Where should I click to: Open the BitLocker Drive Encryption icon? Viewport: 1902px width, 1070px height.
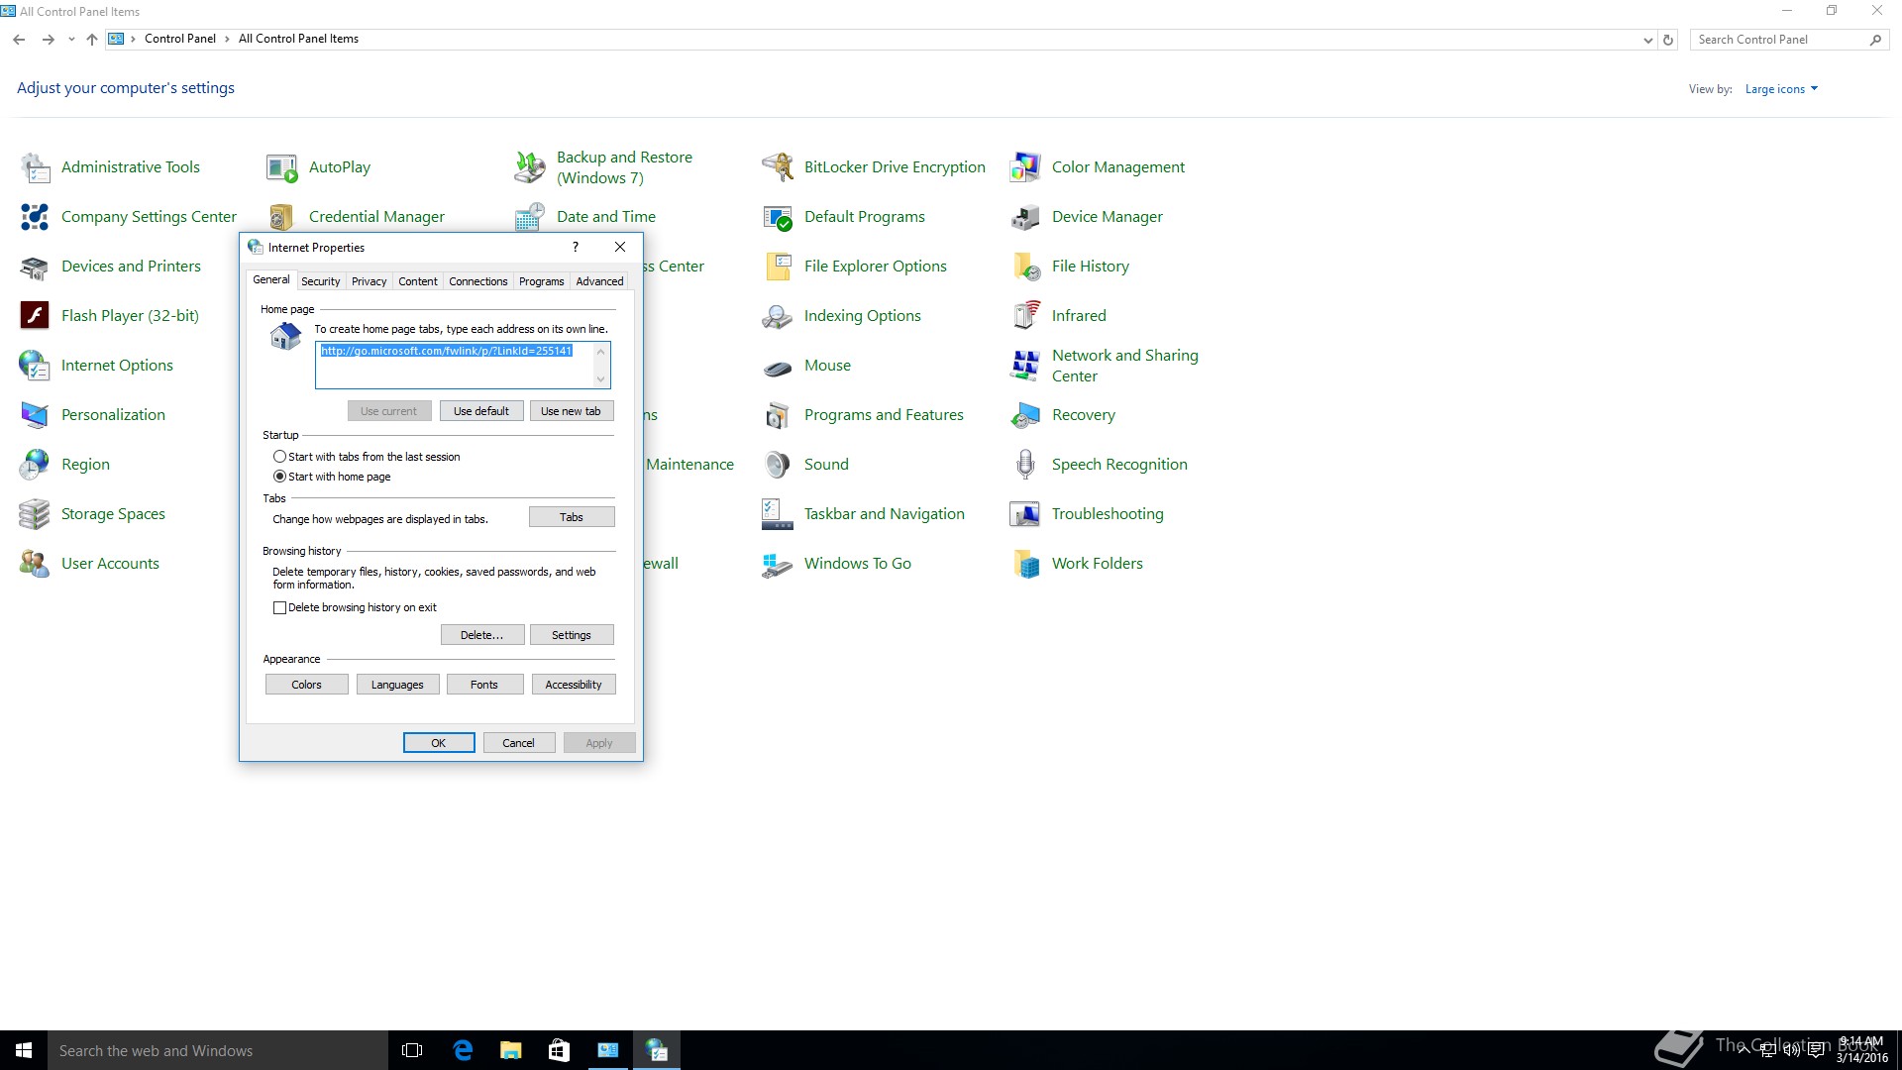pyautogui.click(x=778, y=167)
